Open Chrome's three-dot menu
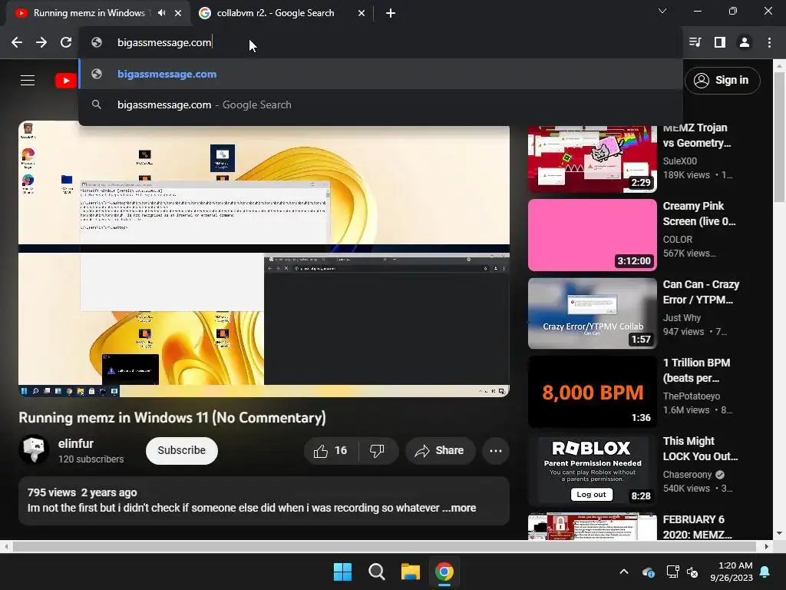This screenshot has width=786, height=590. [769, 43]
